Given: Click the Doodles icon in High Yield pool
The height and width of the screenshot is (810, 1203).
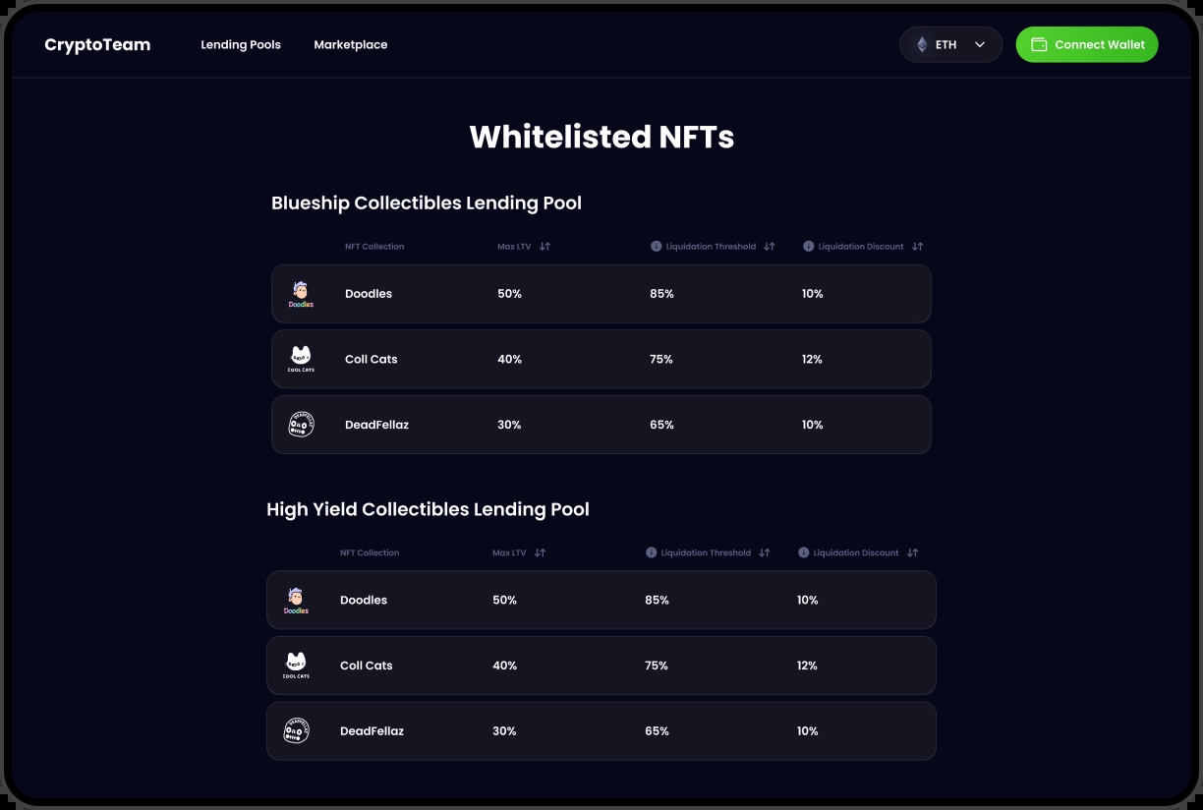Looking at the screenshot, I should tap(296, 601).
